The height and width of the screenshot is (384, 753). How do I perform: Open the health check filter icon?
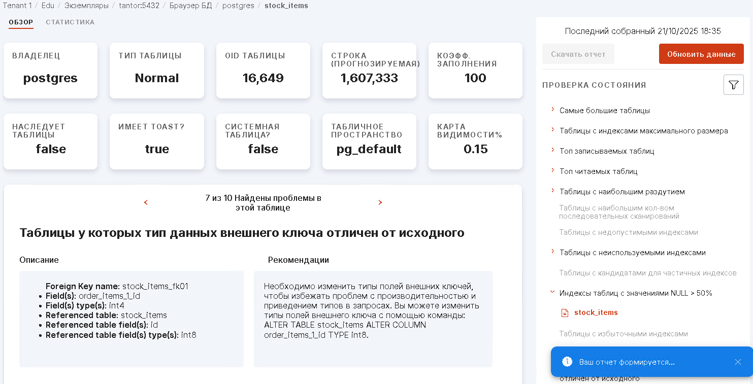pyautogui.click(x=733, y=85)
